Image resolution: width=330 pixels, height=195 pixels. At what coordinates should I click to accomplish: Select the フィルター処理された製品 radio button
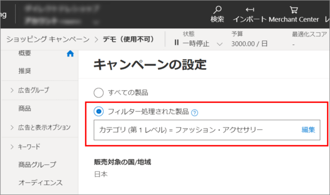coord(99,111)
